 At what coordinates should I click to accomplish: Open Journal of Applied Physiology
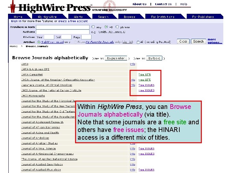41,170
